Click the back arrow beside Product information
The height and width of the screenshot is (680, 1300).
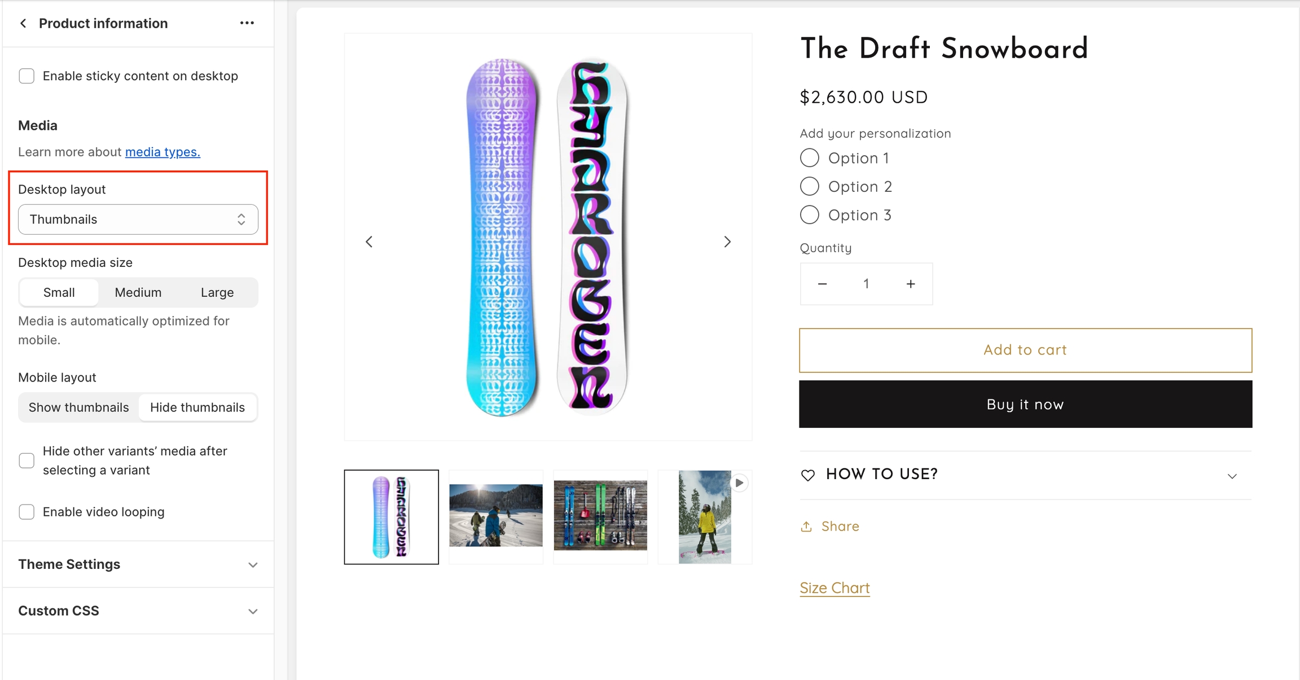coord(23,23)
